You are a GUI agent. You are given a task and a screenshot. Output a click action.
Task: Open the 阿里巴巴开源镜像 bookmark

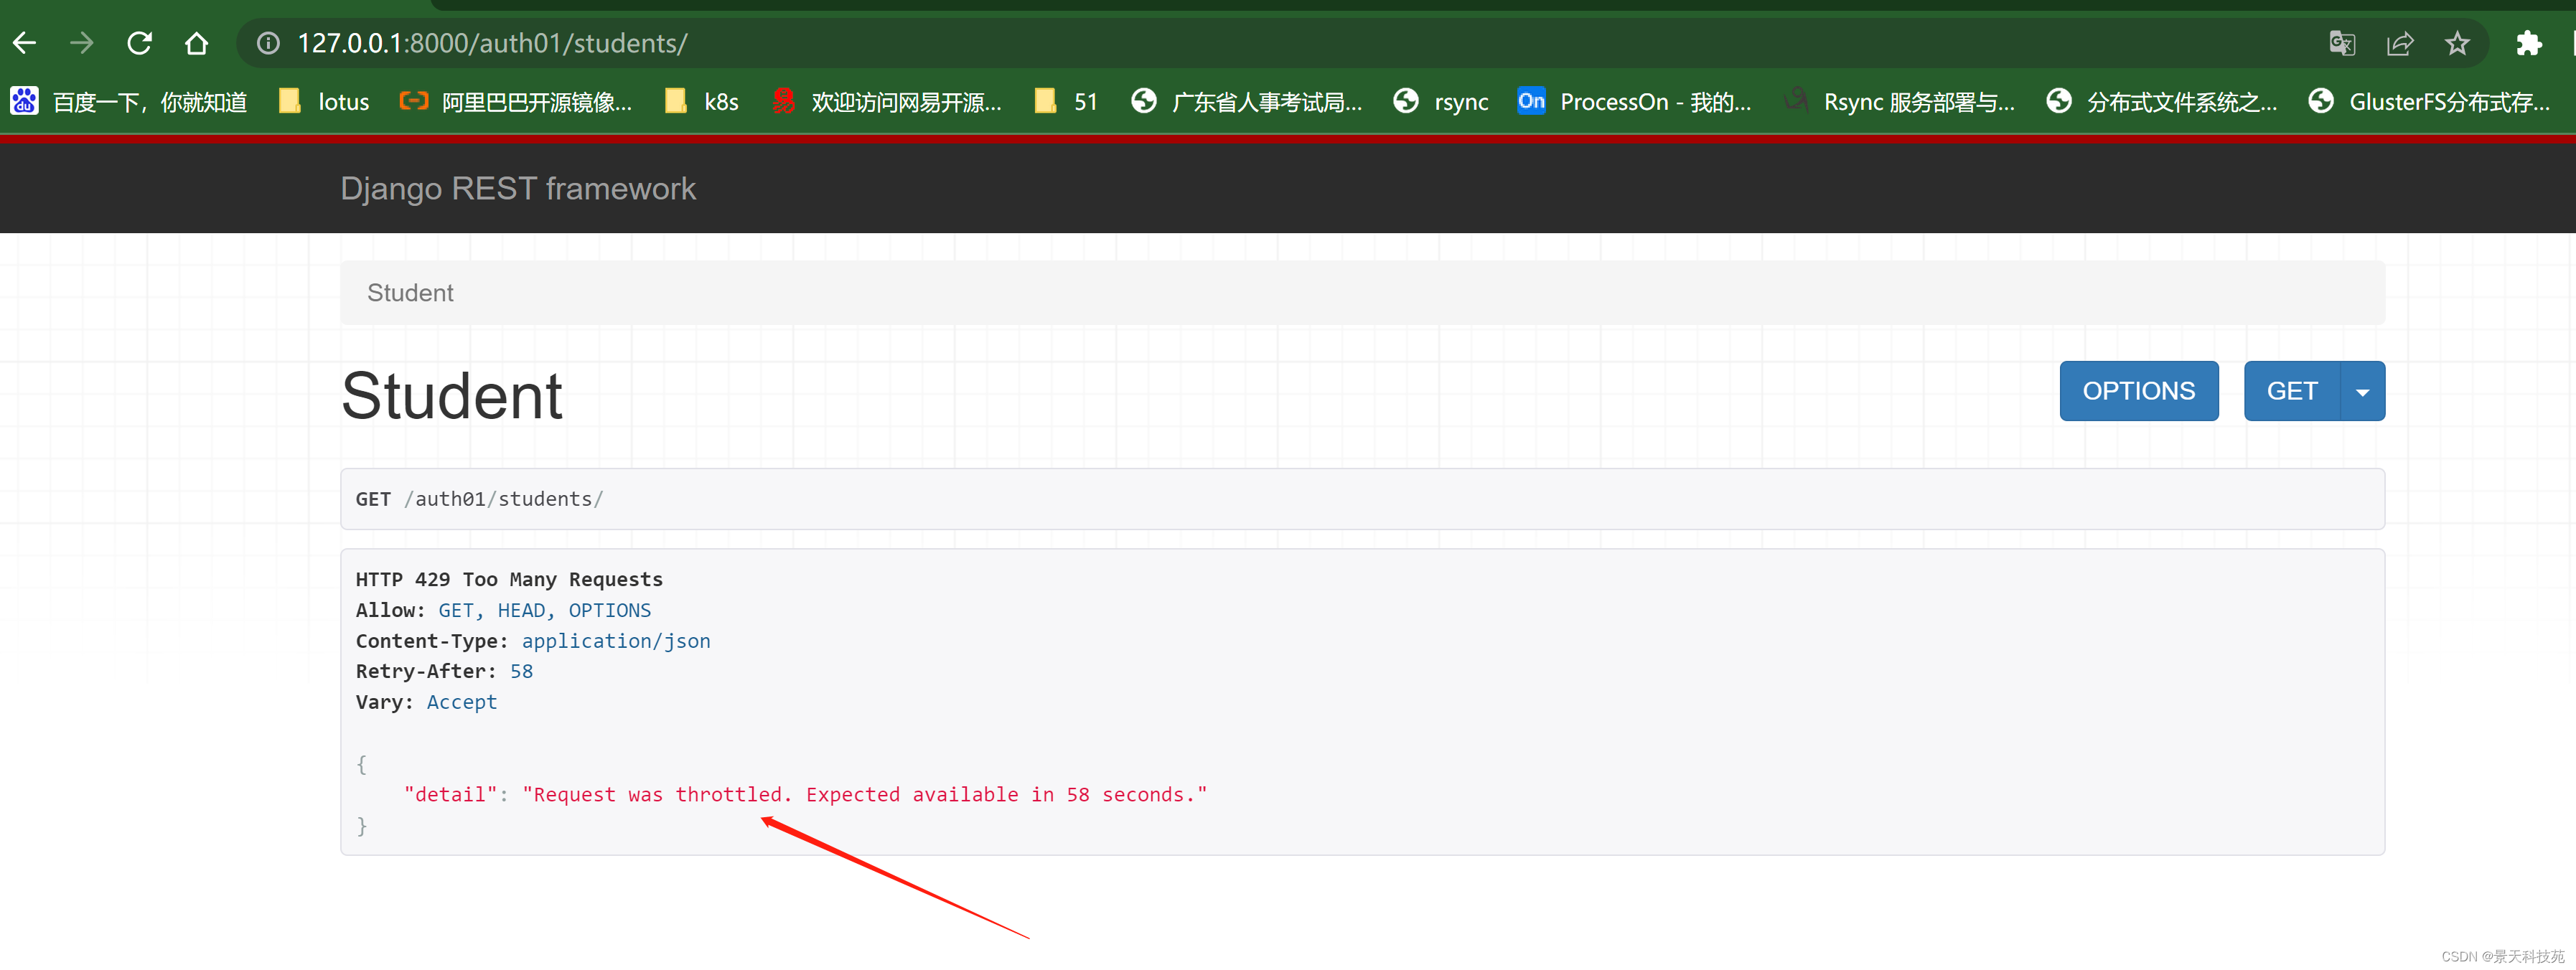(515, 101)
